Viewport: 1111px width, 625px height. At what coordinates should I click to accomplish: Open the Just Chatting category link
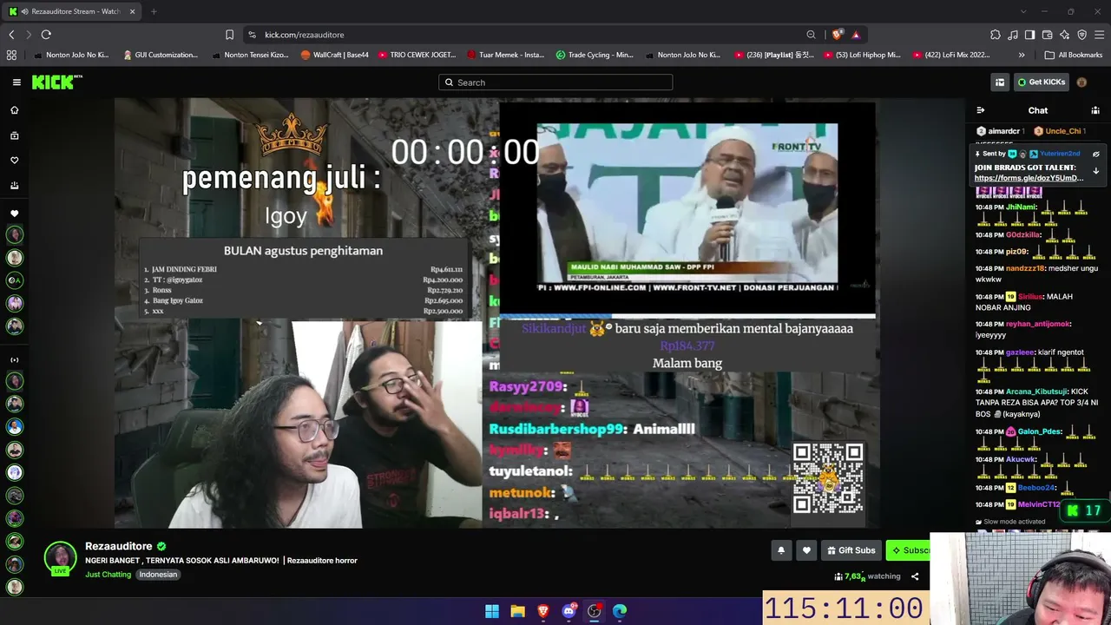pos(108,575)
